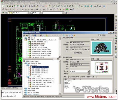
Task: Click the save floppy disk toolbar icon
Action: point(13,6)
